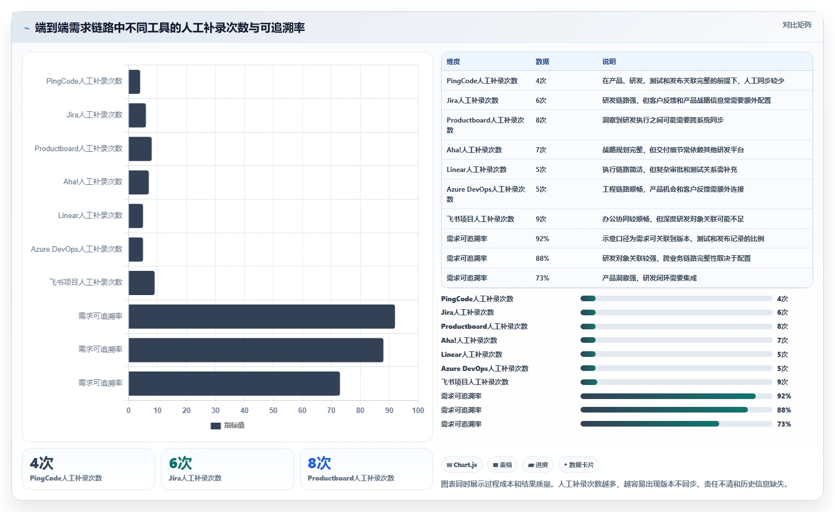Click the chart bar that reaches 88
The width and height of the screenshot is (835, 512).
(256, 350)
